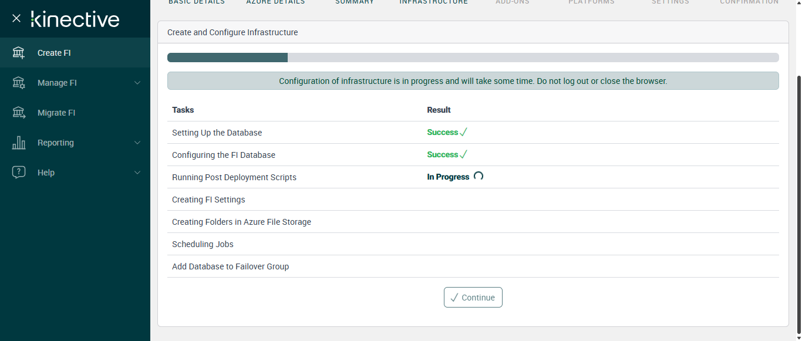Expand the Manage FI submenu chevron
Viewport: 802px width, 341px height.
(137, 83)
